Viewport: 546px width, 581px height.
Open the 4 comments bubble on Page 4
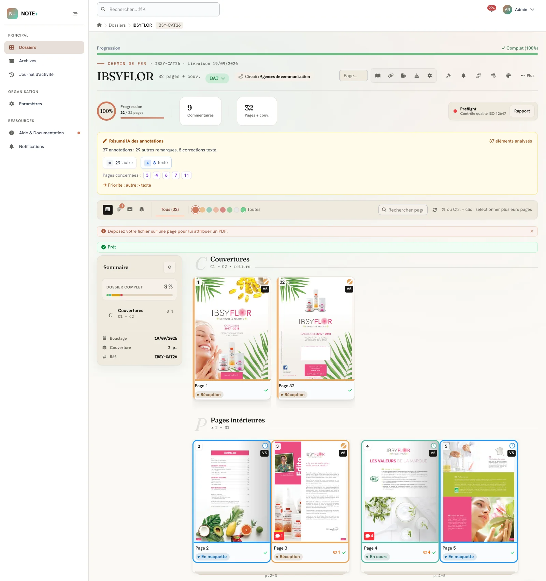pyautogui.click(x=369, y=536)
